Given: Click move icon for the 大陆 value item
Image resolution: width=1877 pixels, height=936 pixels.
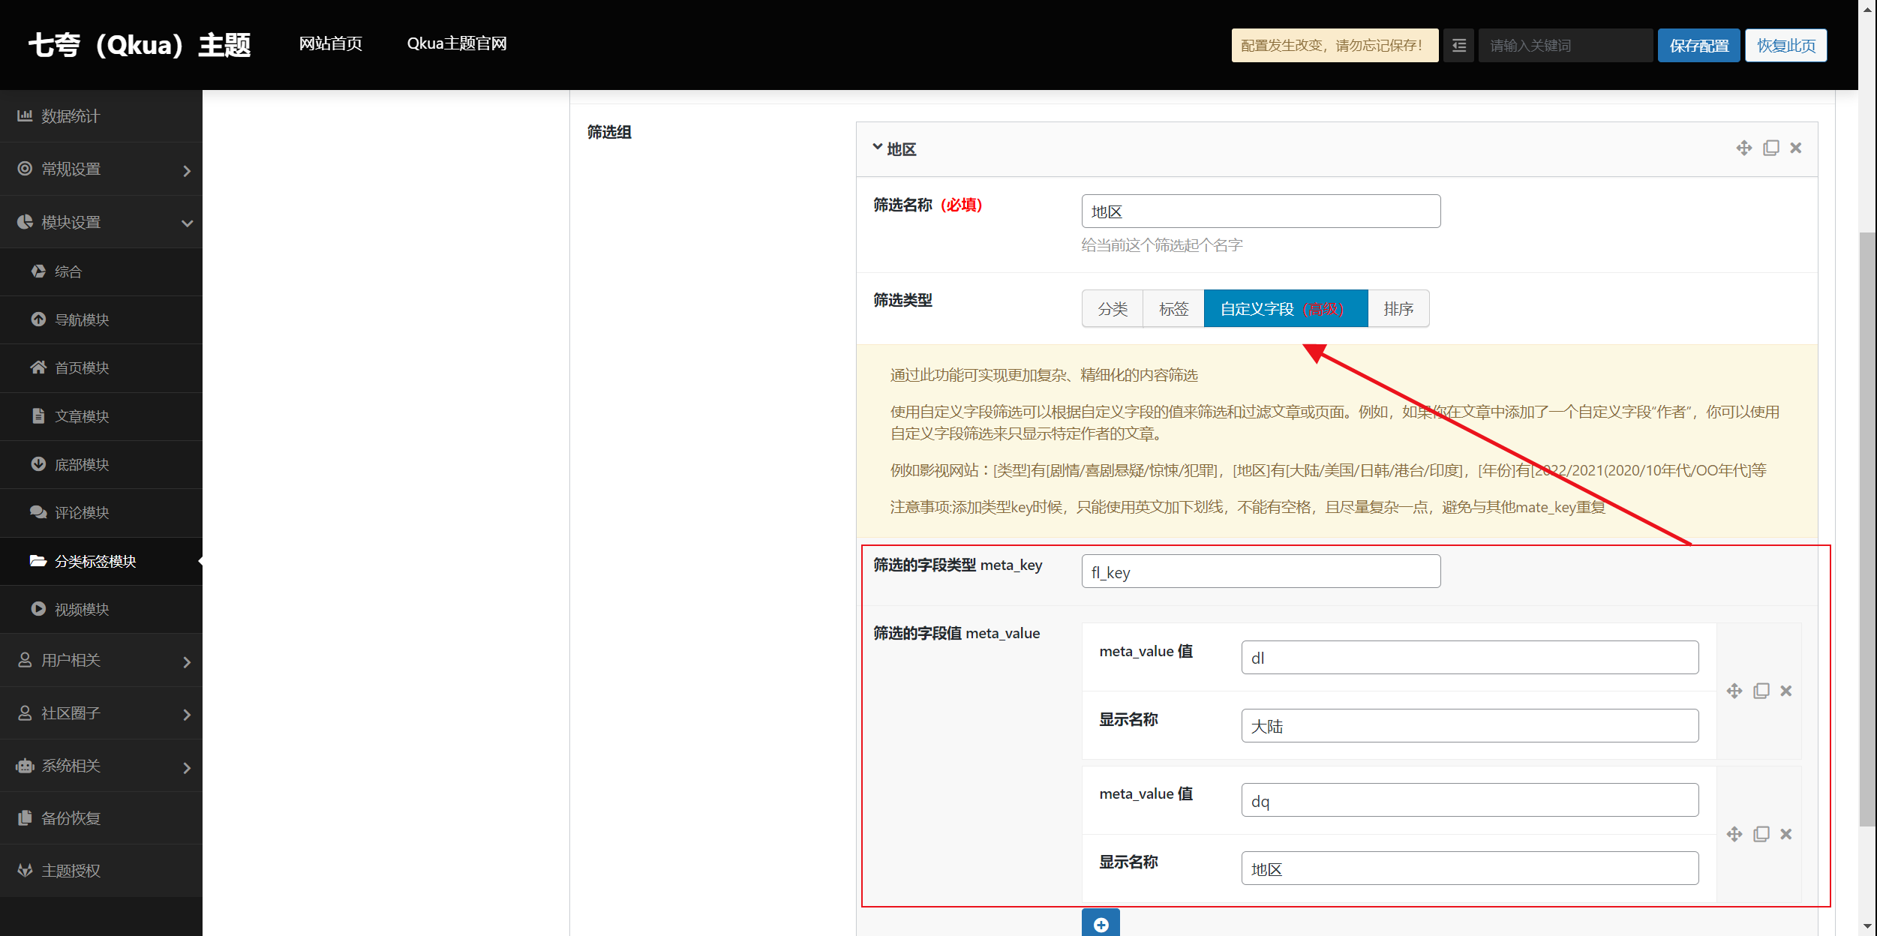Looking at the screenshot, I should (x=1734, y=691).
